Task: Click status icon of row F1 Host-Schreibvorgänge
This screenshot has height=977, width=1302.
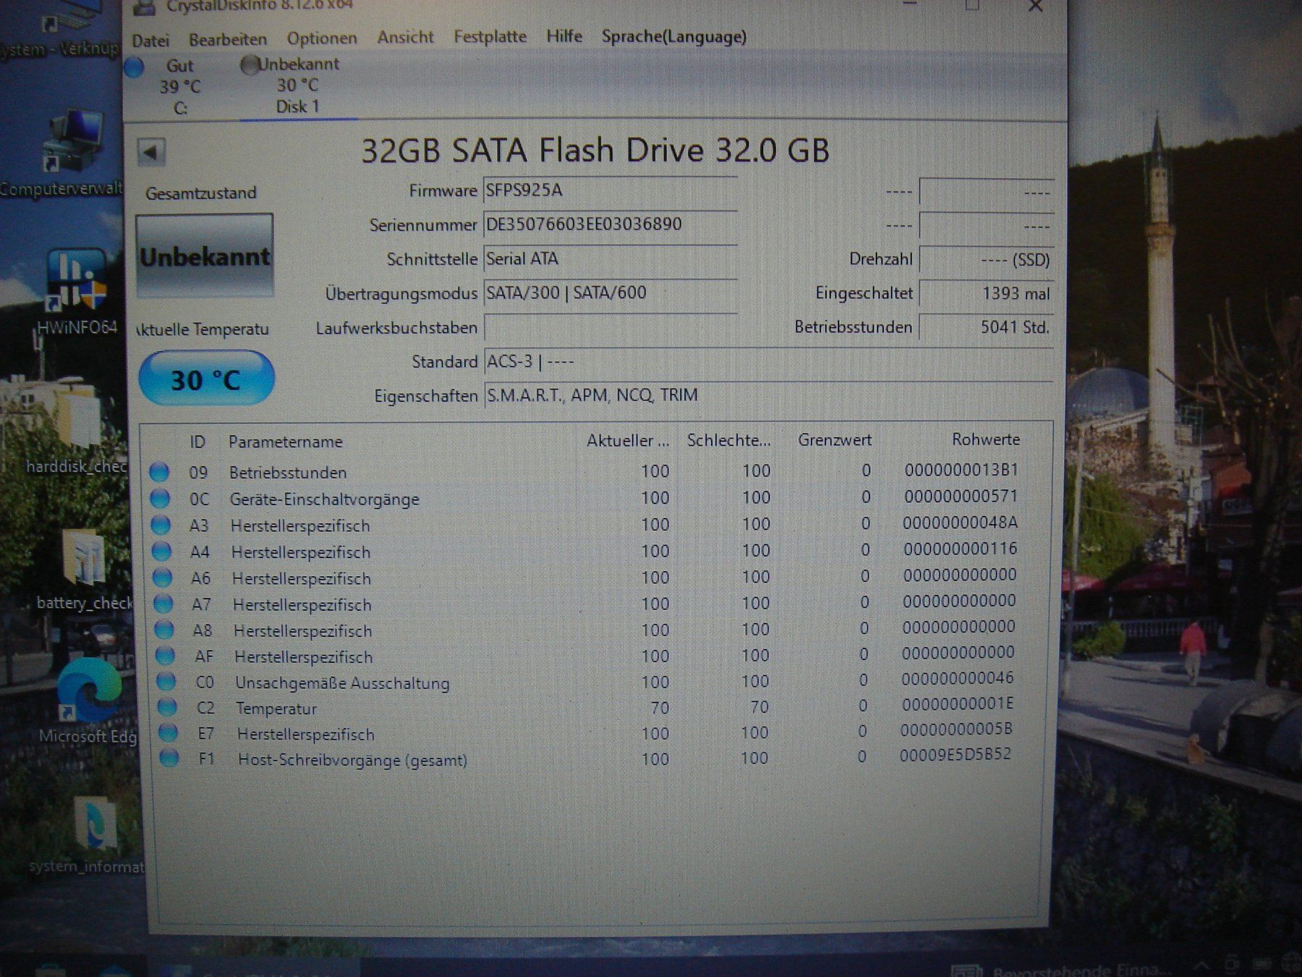Action: [x=169, y=759]
